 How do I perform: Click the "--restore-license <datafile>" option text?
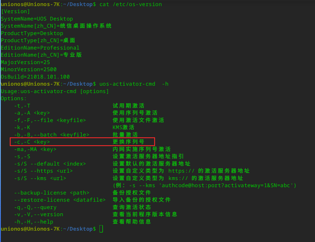[x=60, y=200]
